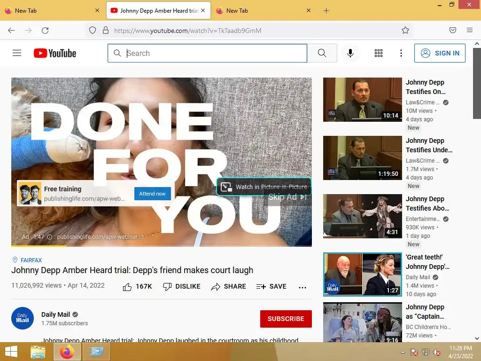Click the page vertical scrollbar thumb

pos(477,83)
